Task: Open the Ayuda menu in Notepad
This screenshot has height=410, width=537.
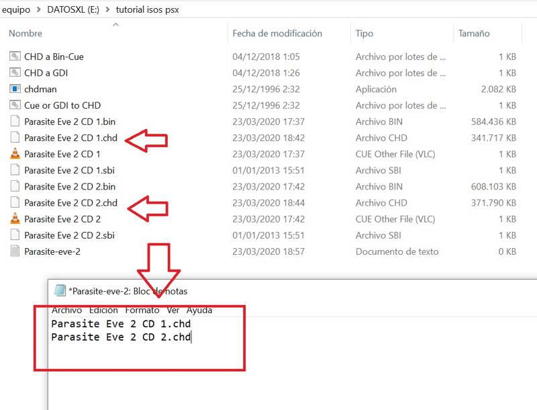Action: pos(199,311)
